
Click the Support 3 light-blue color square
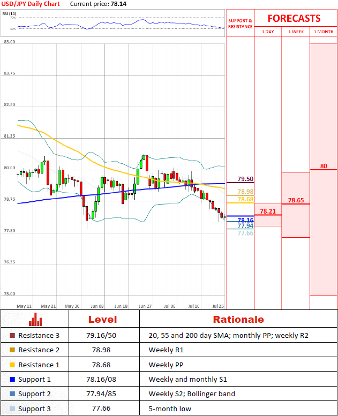(12, 408)
